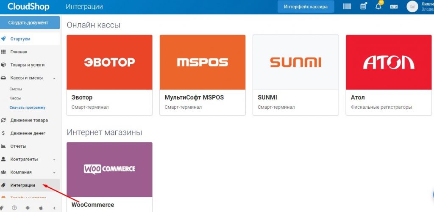Image resolution: width=434 pixels, height=212 pixels.
Task: Click the Скачать программу link
Action: [x=28, y=107]
